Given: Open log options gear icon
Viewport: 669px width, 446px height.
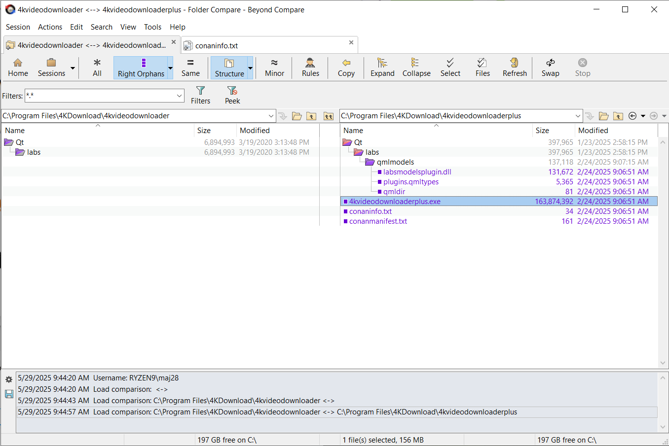Looking at the screenshot, I should (9, 379).
